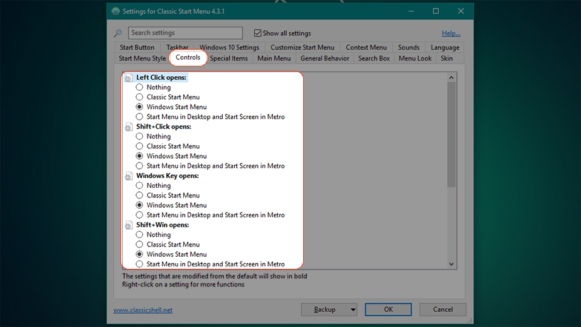Open the www.classicshell.net link
Image resolution: width=581 pixels, height=327 pixels.
[x=143, y=310]
